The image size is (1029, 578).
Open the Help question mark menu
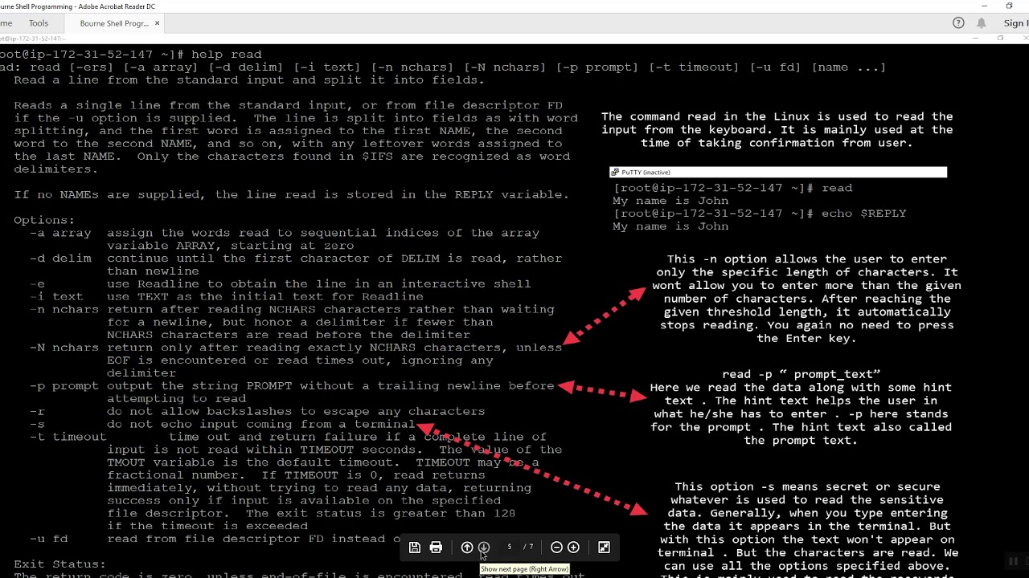[x=958, y=23]
